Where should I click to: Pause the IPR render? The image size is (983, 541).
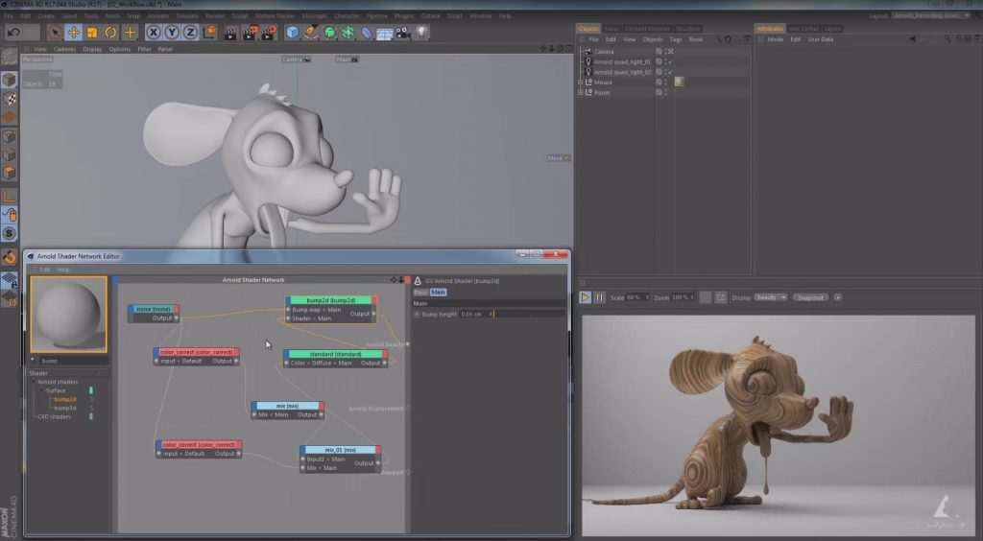(x=599, y=297)
